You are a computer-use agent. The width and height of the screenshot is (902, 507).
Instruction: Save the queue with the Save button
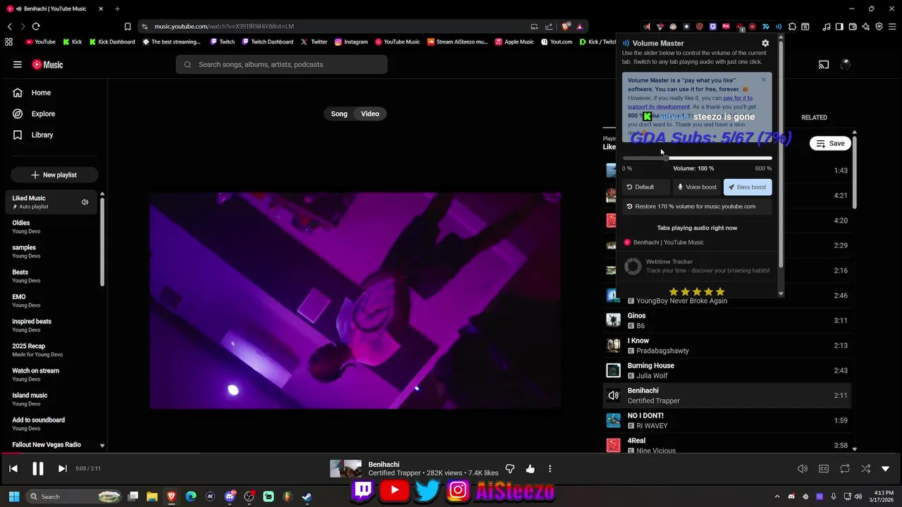coord(831,143)
